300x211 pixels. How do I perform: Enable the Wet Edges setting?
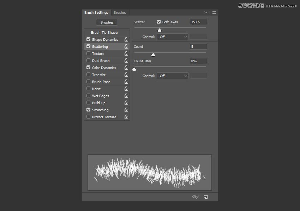coord(88,96)
